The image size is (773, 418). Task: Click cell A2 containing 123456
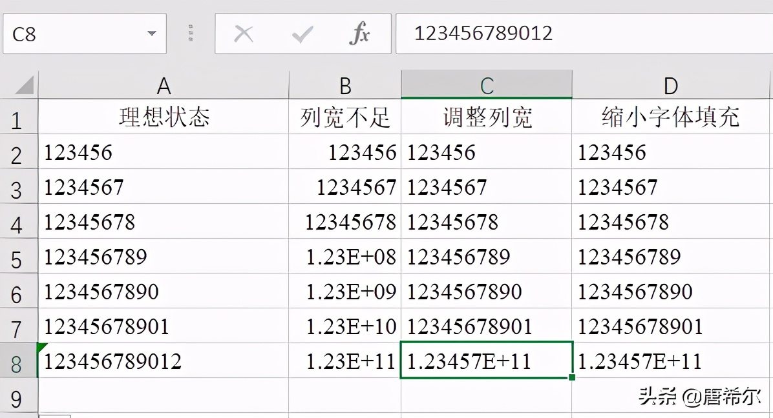(164, 152)
